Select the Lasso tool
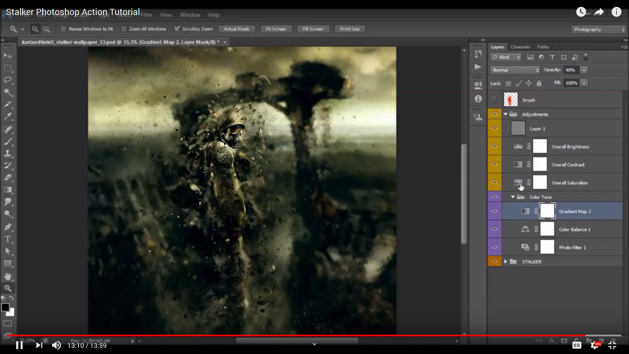The height and width of the screenshot is (354, 629). coord(8,80)
